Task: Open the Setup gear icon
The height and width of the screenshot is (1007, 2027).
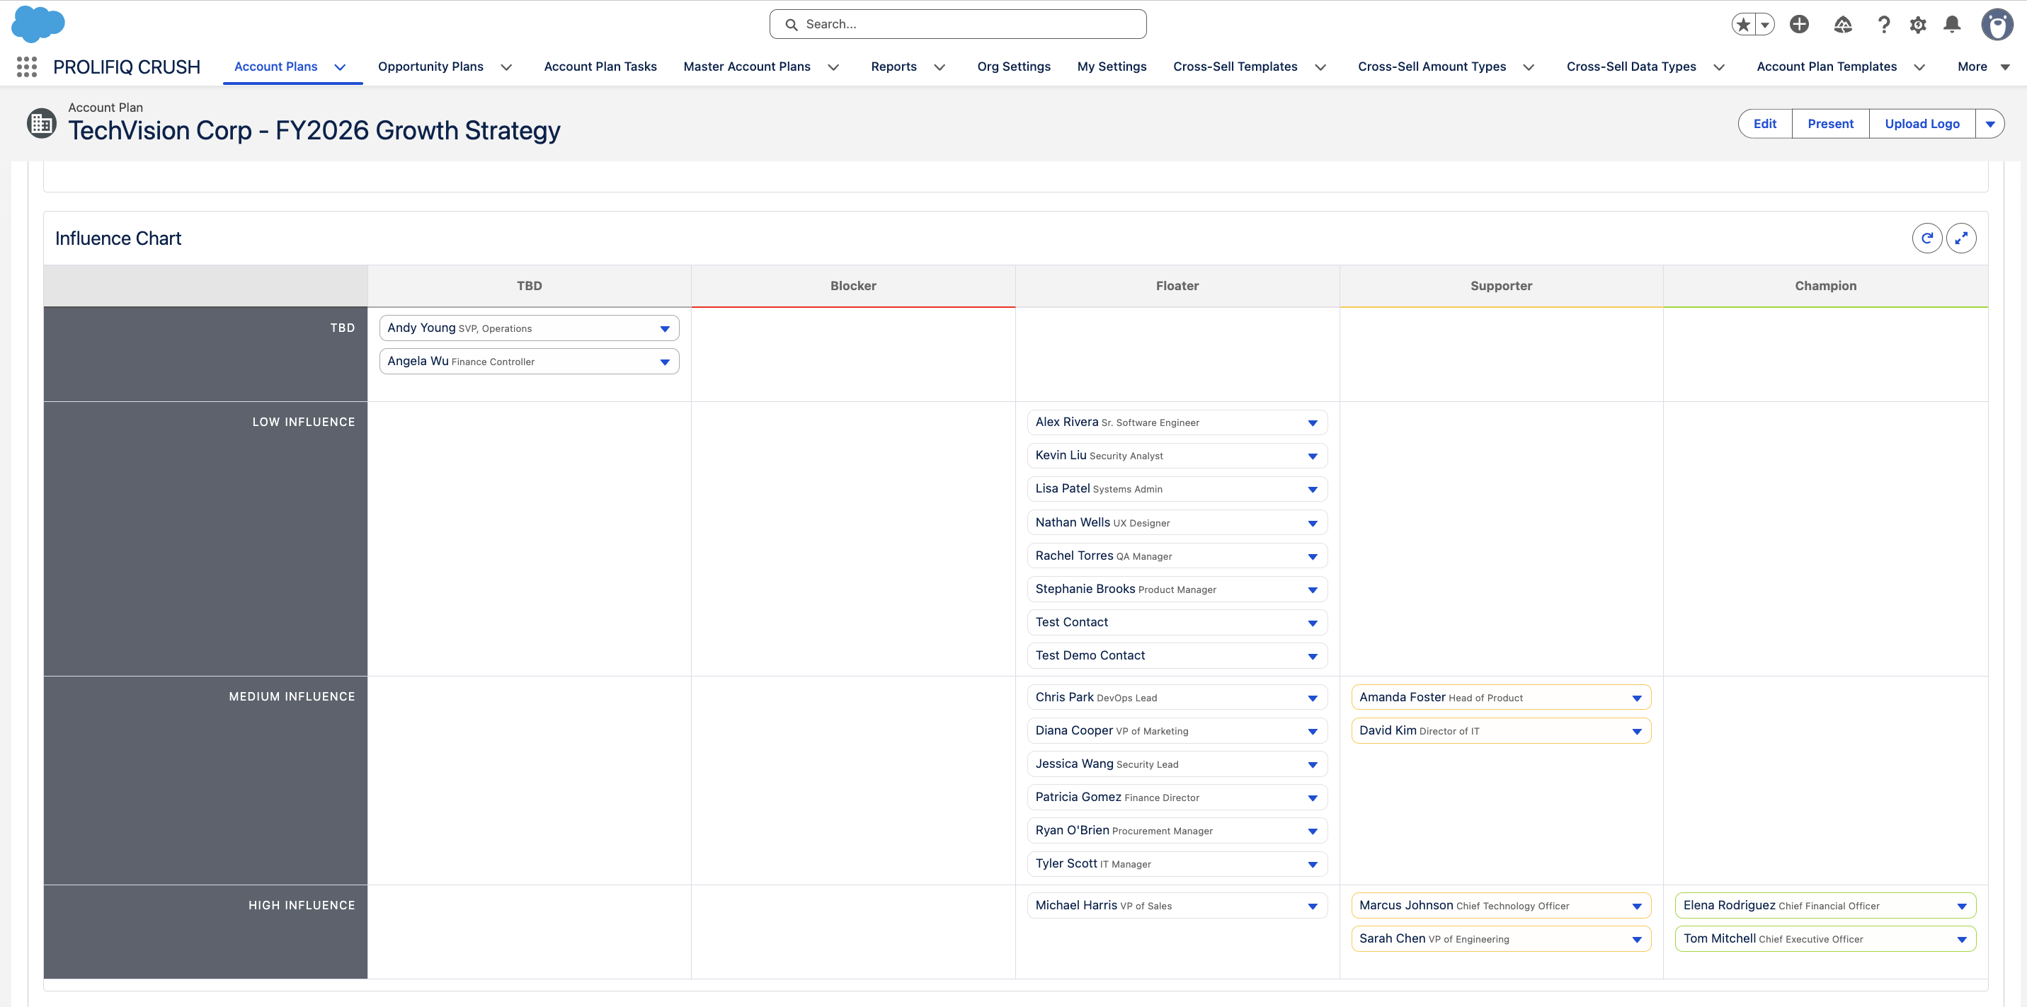Action: coord(1919,24)
